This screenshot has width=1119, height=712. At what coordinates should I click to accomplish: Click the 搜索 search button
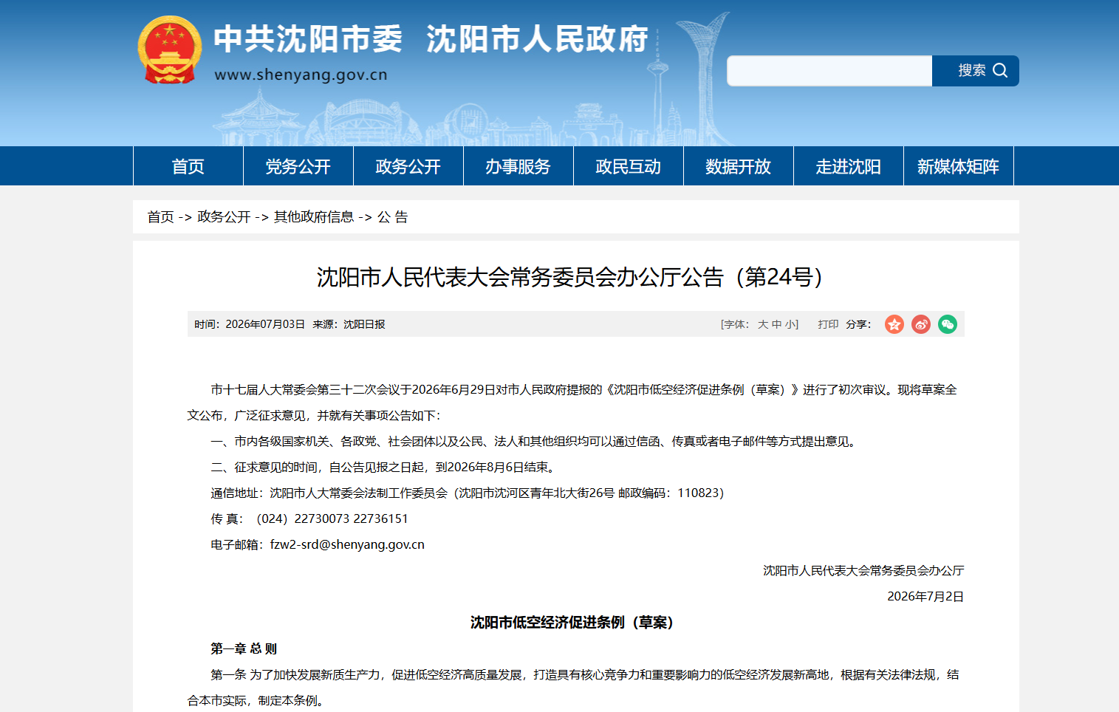(976, 71)
